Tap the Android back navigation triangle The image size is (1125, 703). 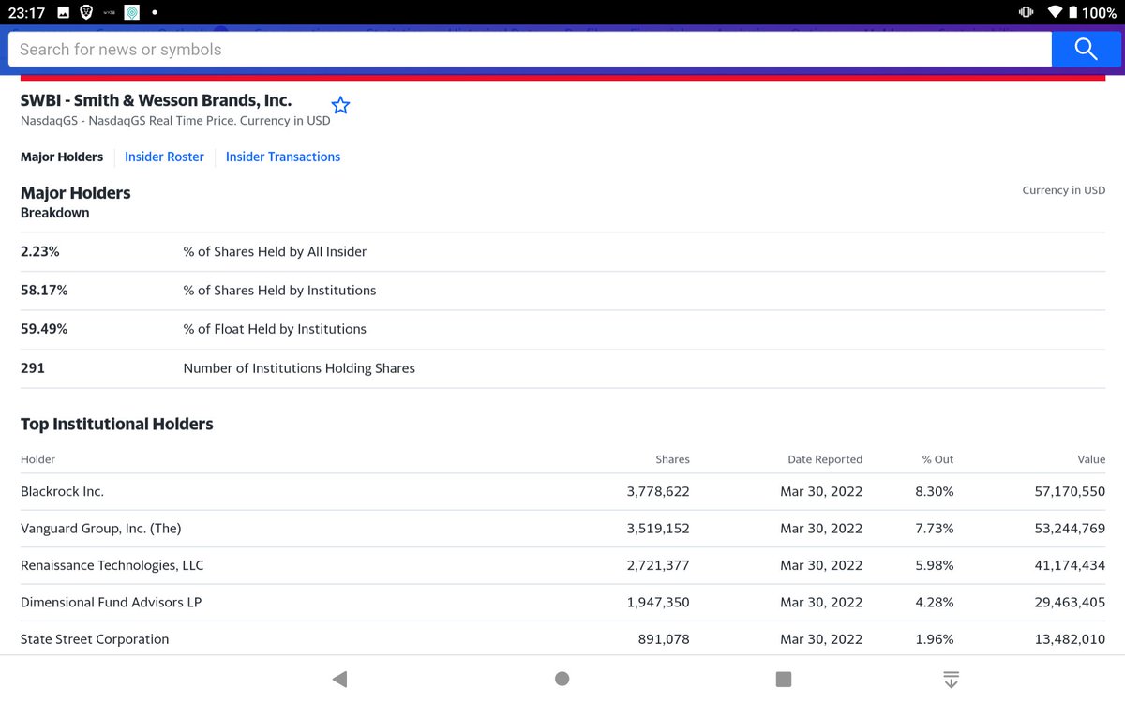[x=339, y=679]
